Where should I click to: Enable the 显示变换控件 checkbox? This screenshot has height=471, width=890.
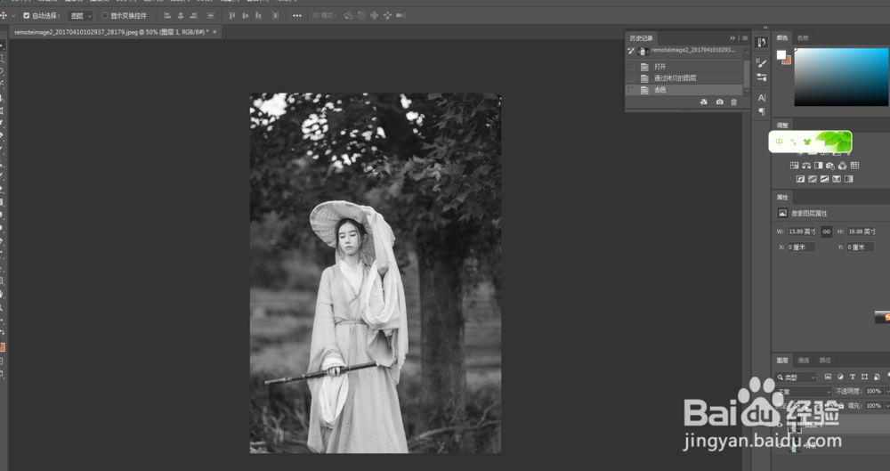point(104,16)
